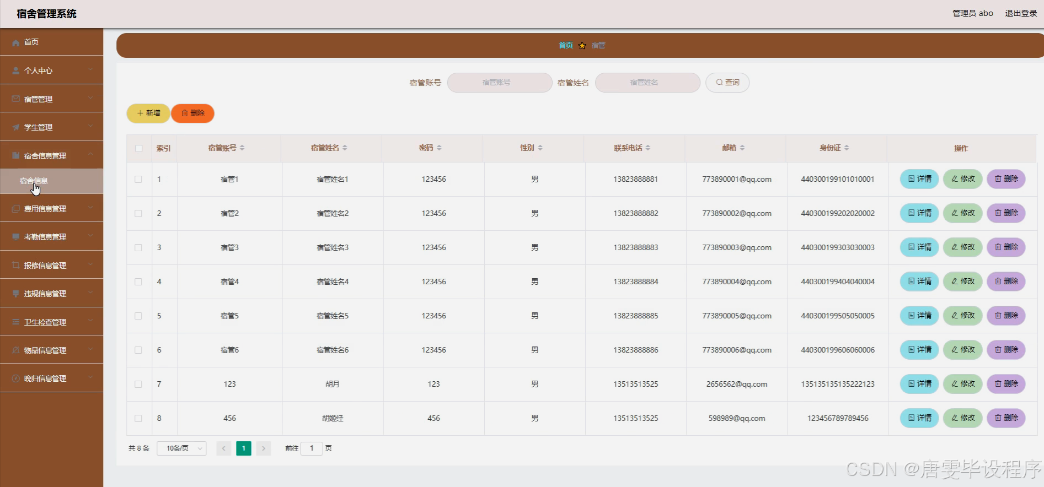Image resolution: width=1044 pixels, height=487 pixels.
Task: Click 首页 link in the breadcrumb
Action: (x=566, y=45)
